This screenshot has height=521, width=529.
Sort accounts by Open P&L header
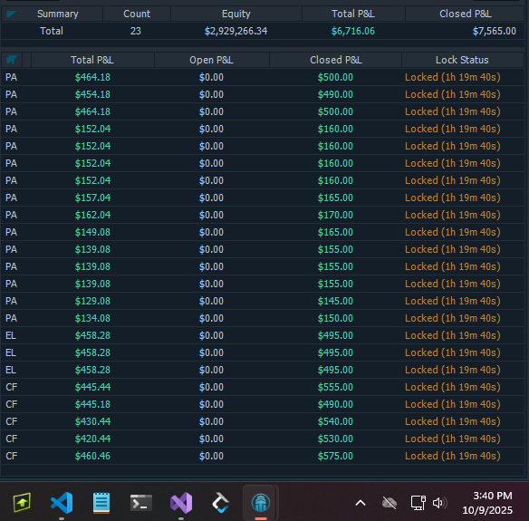(x=211, y=60)
